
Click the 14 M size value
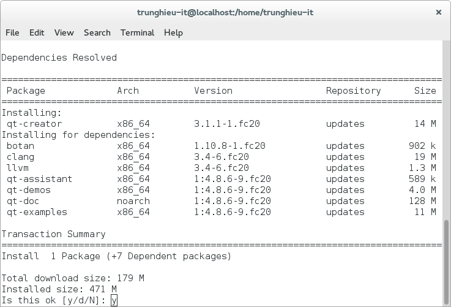click(x=425, y=124)
